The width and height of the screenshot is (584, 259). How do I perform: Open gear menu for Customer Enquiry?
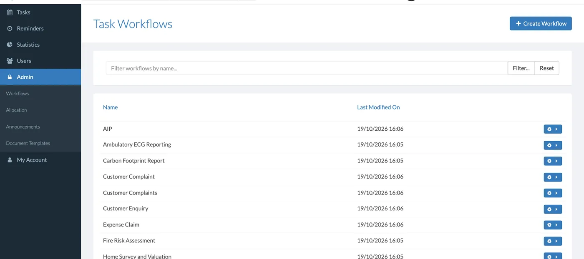pyautogui.click(x=553, y=209)
